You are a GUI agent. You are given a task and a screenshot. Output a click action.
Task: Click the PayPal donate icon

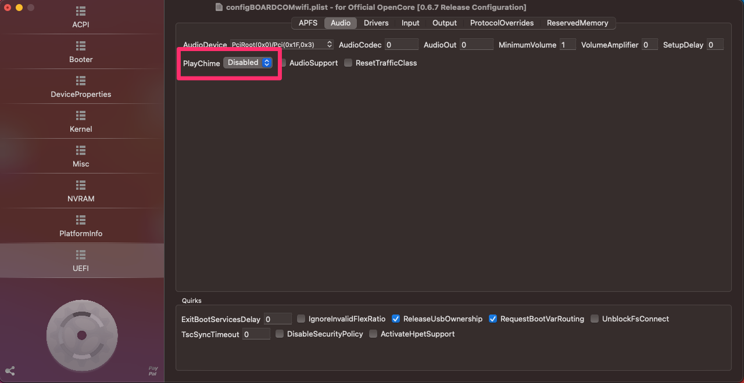point(153,371)
